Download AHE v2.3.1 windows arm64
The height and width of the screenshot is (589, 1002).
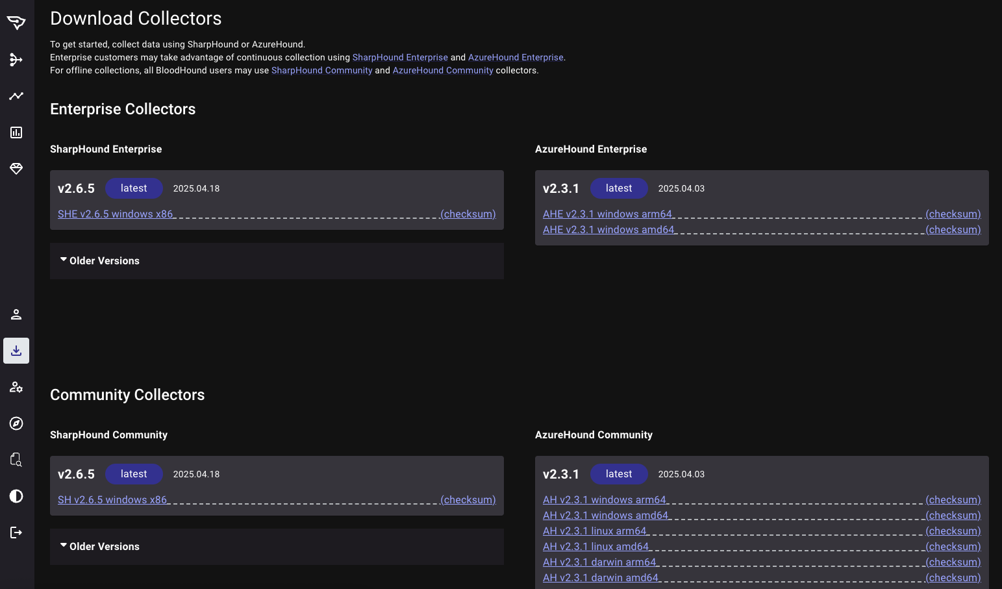[608, 214]
